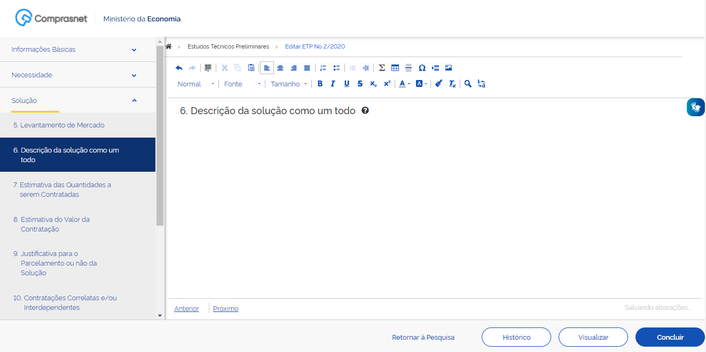Click the undo arrow in editor toolbar
This screenshot has width=706, height=352.
click(x=179, y=68)
